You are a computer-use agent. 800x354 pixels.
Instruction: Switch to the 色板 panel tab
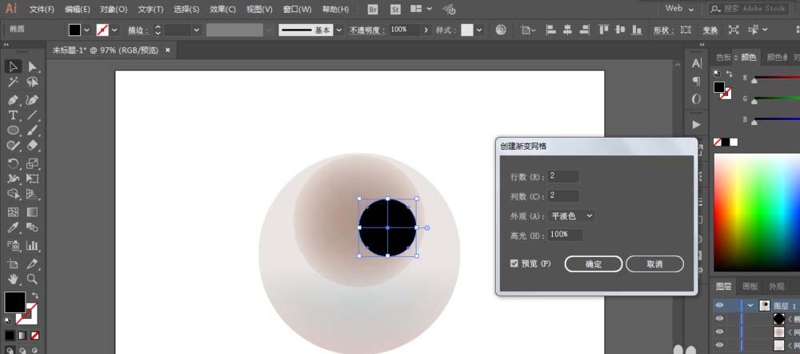point(723,57)
